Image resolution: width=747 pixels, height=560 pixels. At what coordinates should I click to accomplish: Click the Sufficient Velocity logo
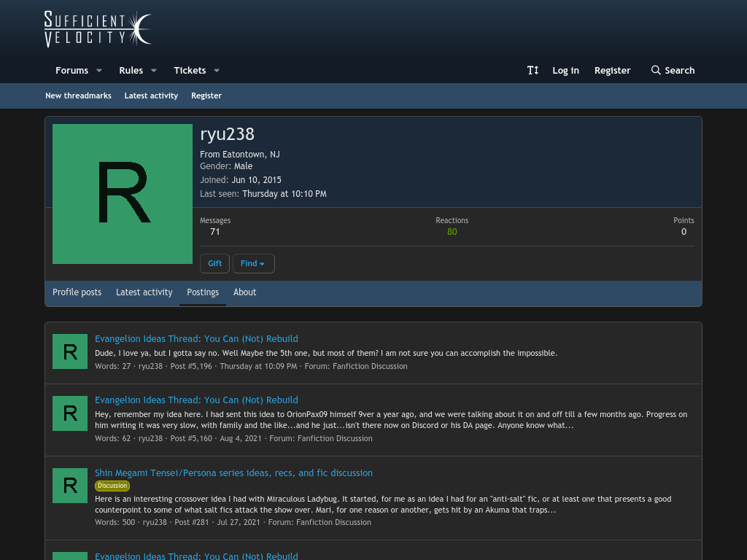[x=98, y=29]
